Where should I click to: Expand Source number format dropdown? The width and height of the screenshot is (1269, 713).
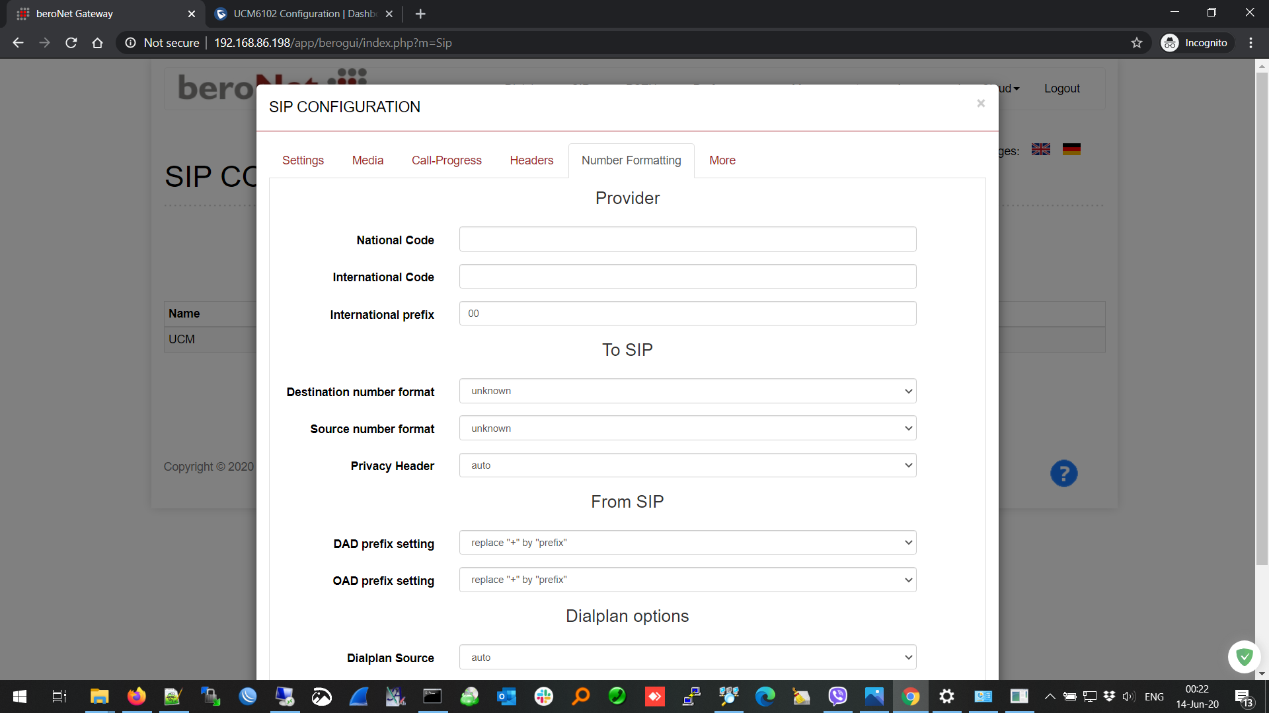[x=687, y=428]
